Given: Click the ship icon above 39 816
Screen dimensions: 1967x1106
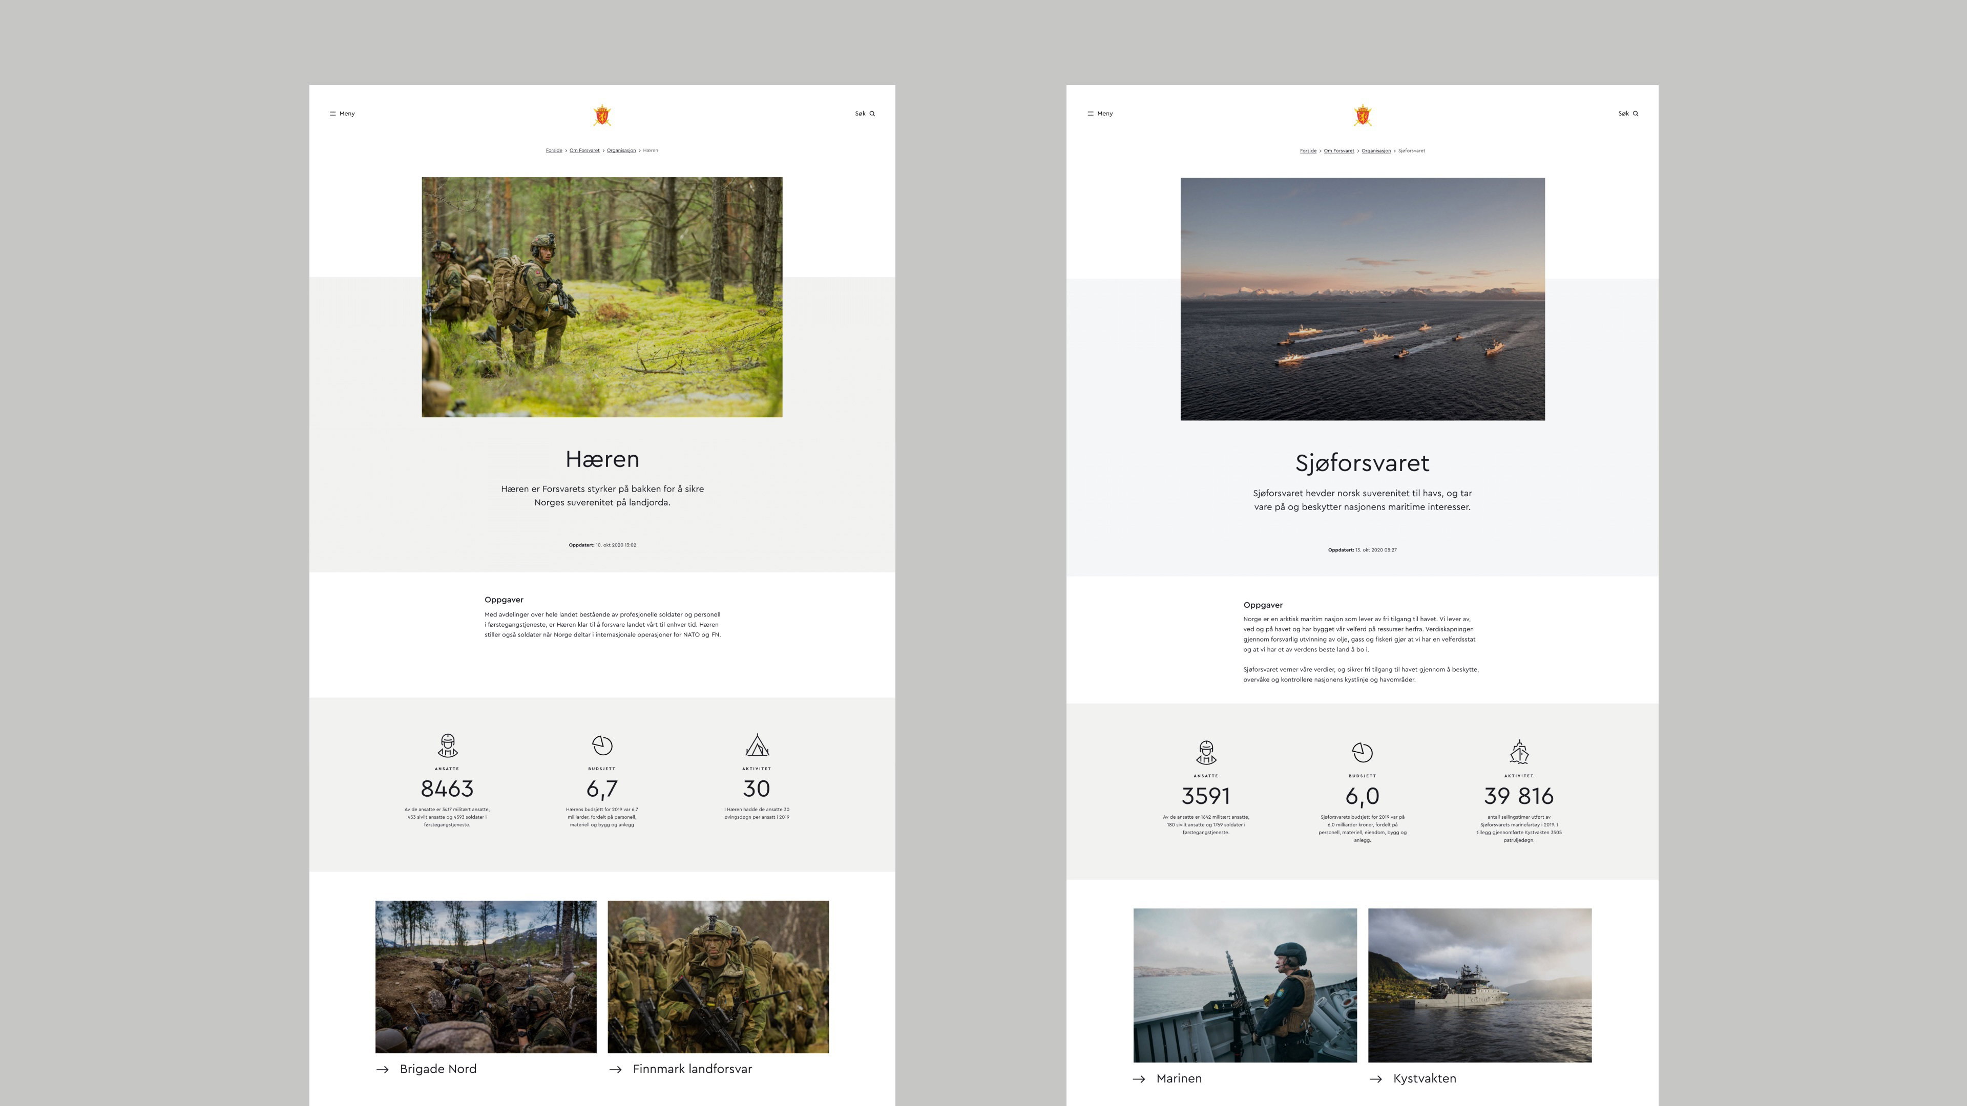Looking at the screenshot, I should [x=1519, y=752].
